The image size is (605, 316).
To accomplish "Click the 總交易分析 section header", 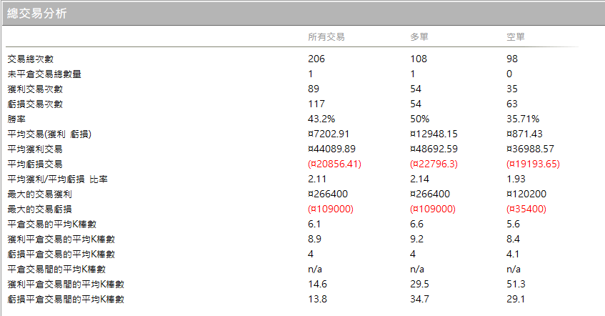I will pos(36,14).
